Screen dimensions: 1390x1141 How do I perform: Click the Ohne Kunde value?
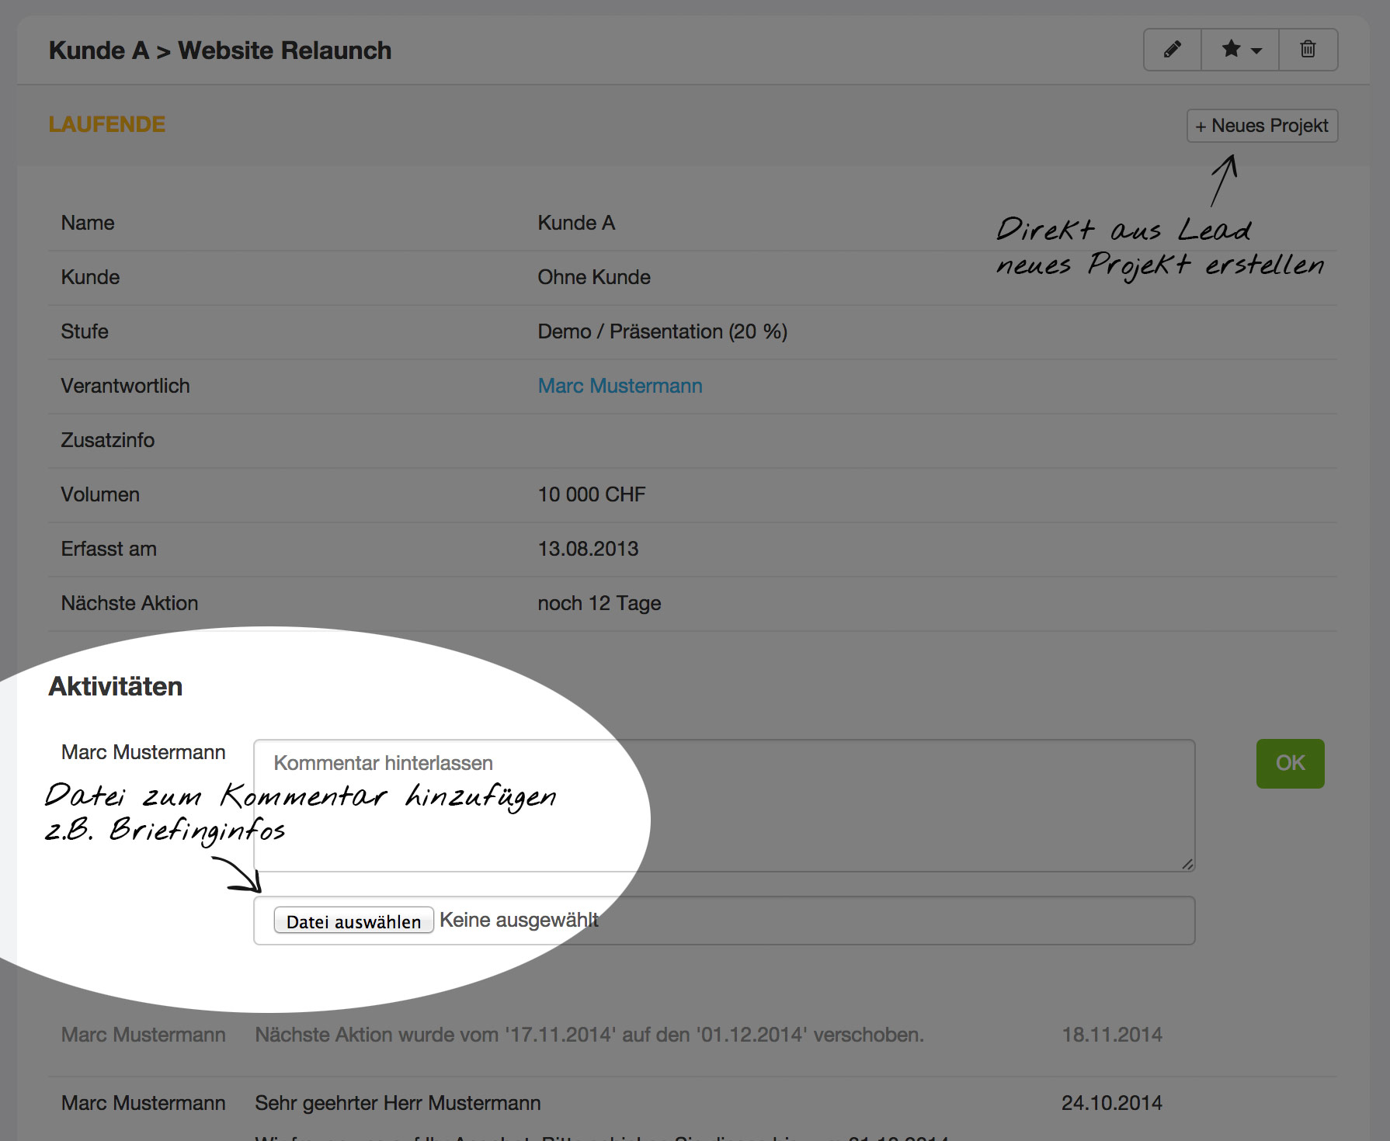(594, 277)
